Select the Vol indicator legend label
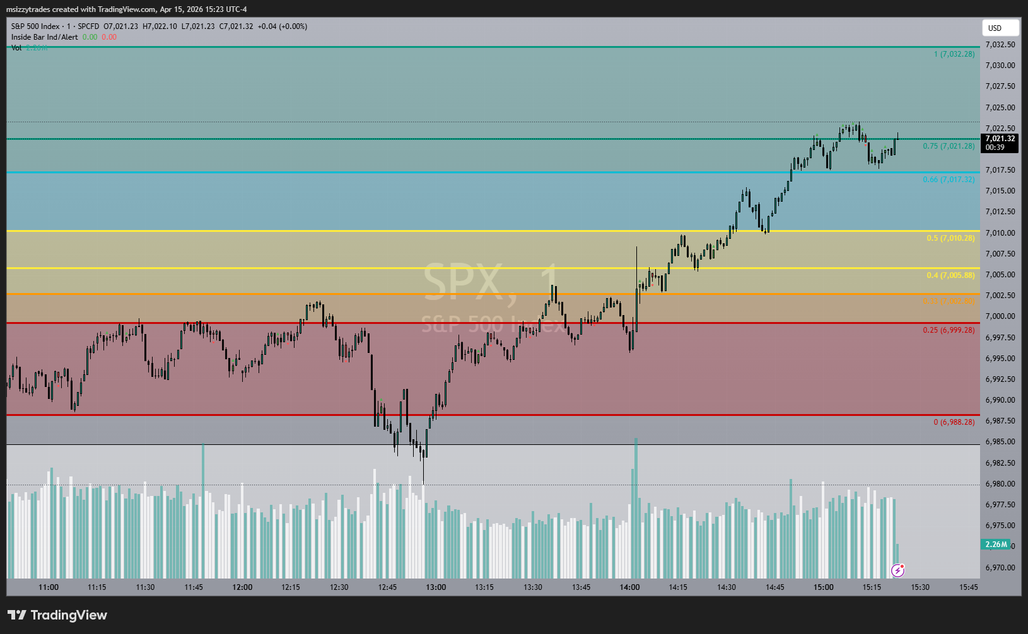This screenshot has width=1028, height=634. [16, 48]
